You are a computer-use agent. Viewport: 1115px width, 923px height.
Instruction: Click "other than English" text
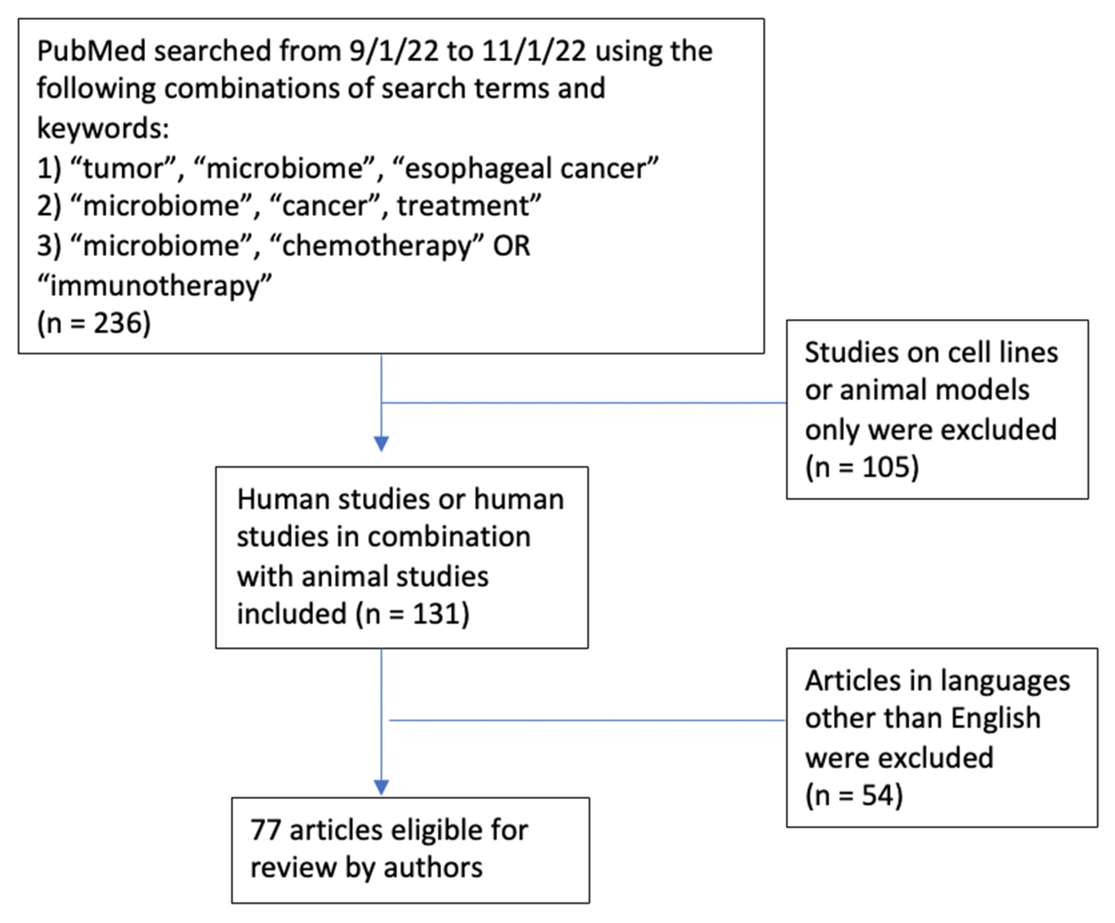tap(922, 718)
